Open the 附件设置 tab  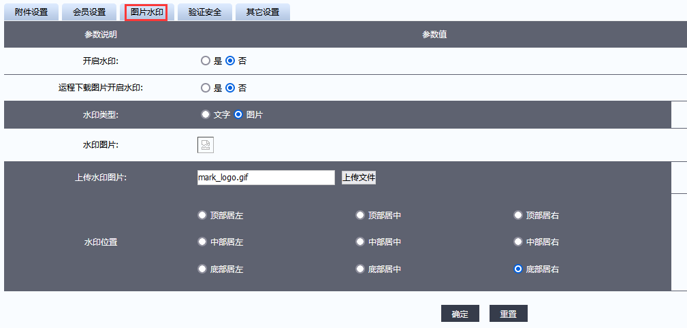31,12
